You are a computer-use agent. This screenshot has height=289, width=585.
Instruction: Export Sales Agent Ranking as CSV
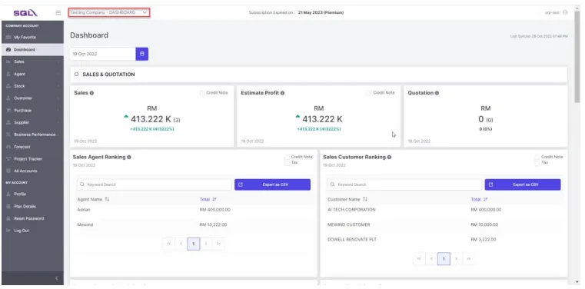272,184
